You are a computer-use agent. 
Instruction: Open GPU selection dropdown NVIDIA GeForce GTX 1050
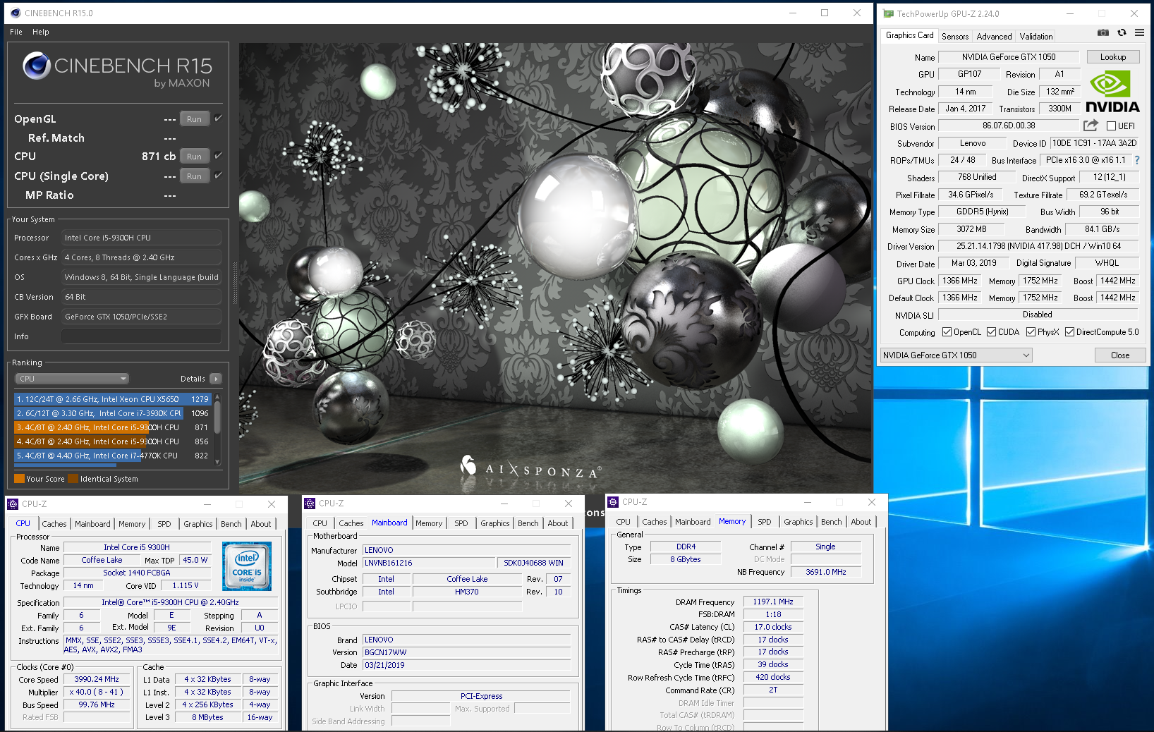tap(956, 355)
